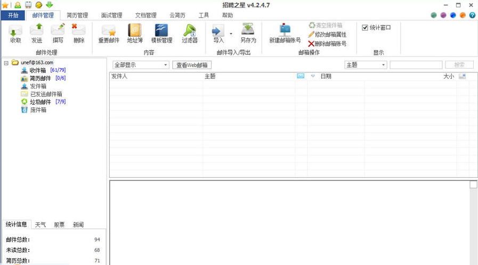This screenshot has height=265, width=478.
Task: Select the green theme color circle
Action: [433, 15]
